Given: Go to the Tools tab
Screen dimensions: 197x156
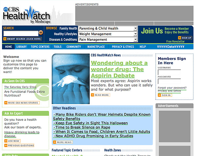Looking at the screenshot, I should 57,47.
